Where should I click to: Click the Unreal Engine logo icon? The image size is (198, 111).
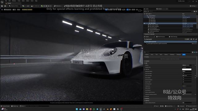click(x=2, y=2)
